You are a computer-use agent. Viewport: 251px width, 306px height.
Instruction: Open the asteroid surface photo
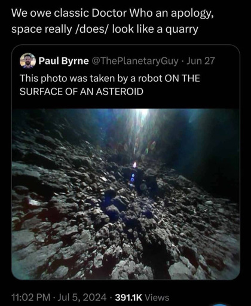pyautogui.click(x=125, y=194)
